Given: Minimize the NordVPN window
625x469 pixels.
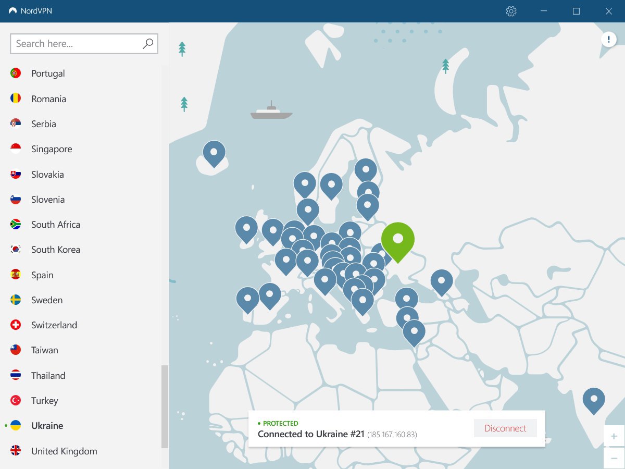Looking at the screenshot, I should (544, 11).
